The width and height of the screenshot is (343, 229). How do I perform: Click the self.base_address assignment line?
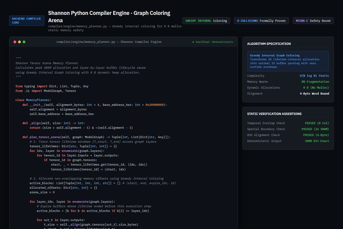[x=62, y=114]
